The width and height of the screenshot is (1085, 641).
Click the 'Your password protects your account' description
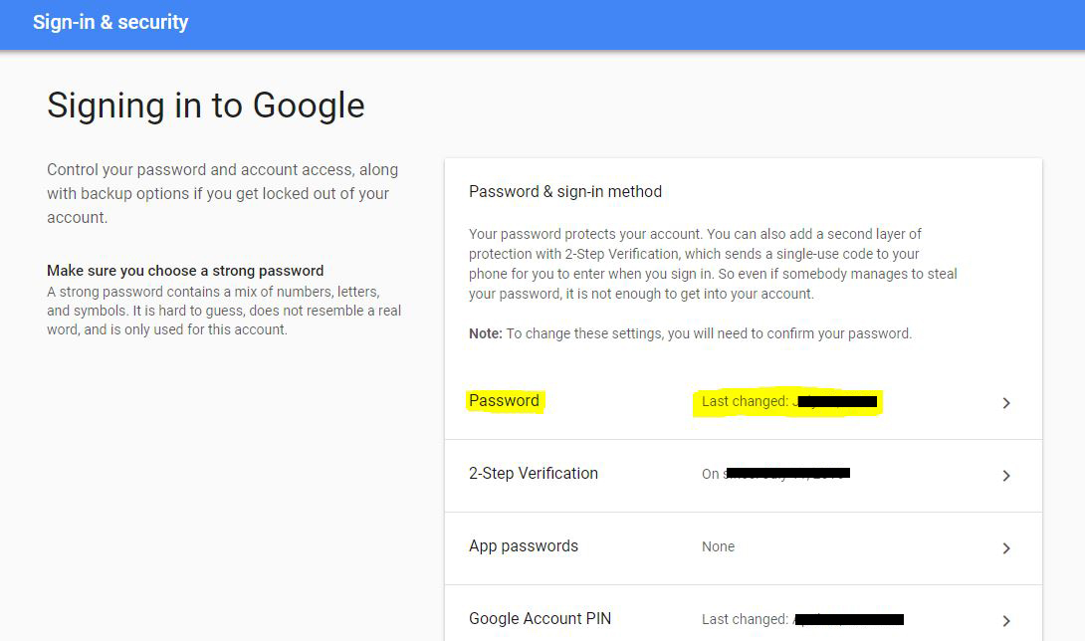pos(713,264)
